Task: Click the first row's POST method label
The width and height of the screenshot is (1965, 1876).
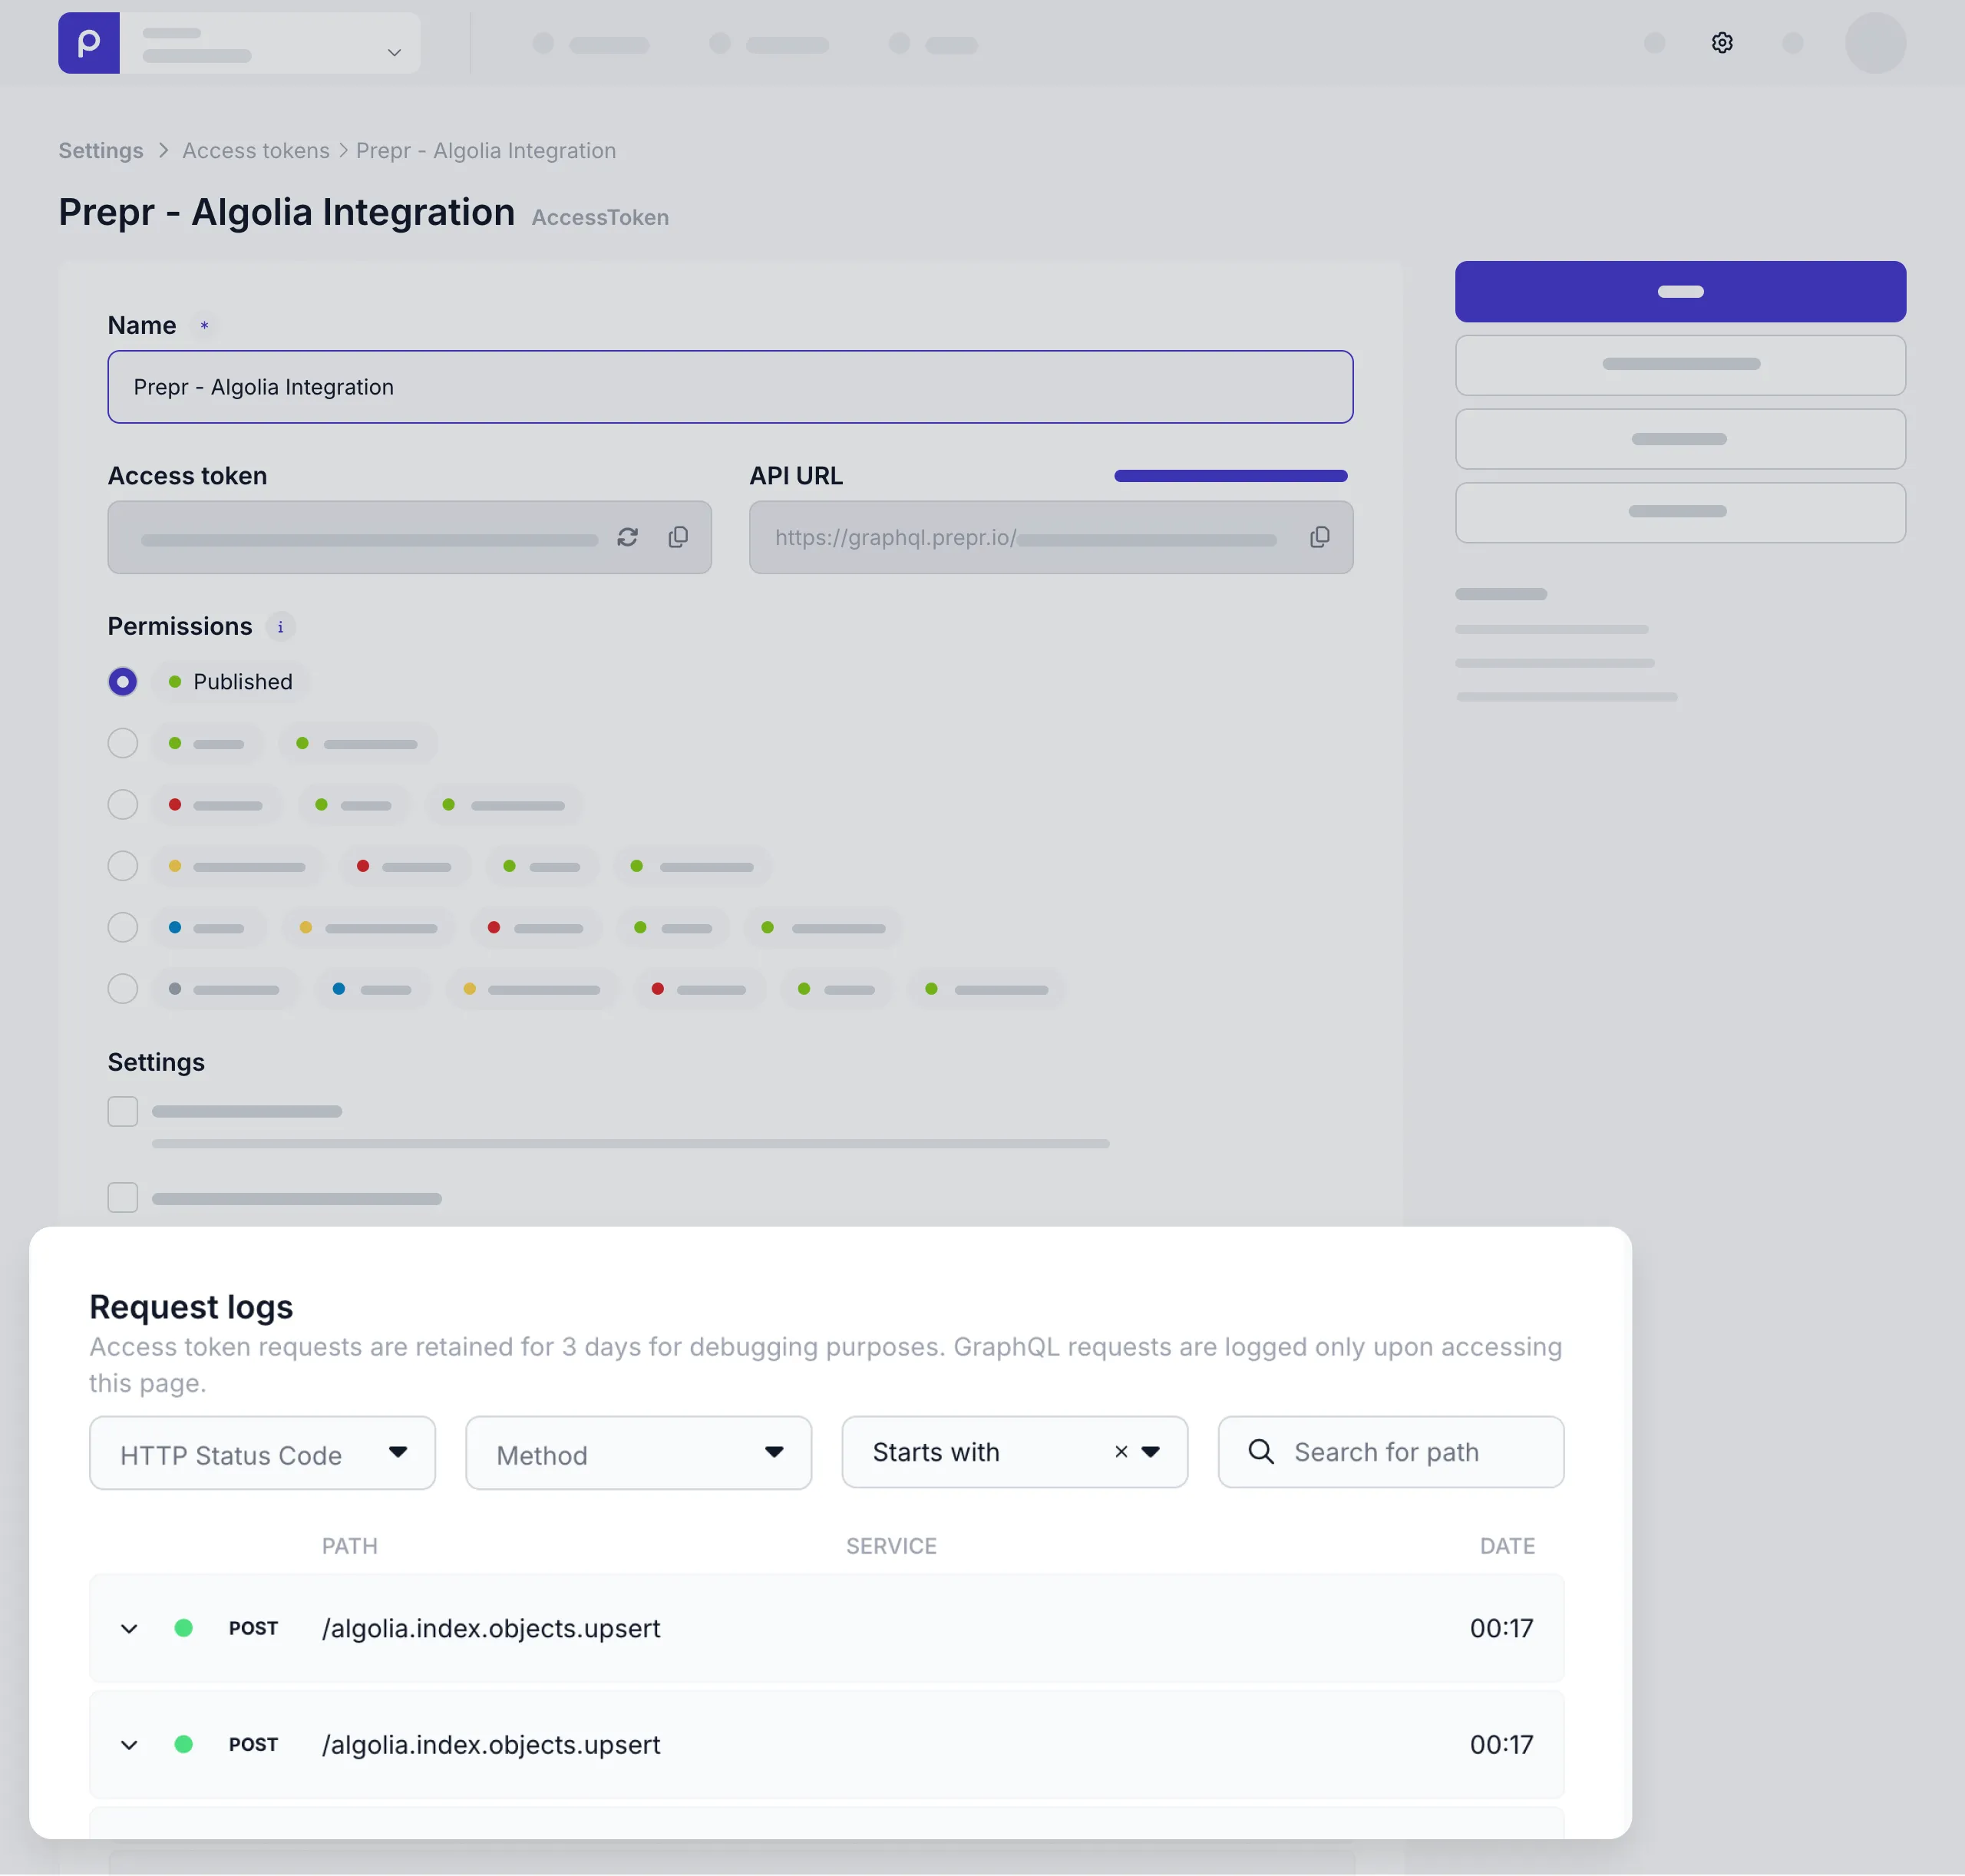Action: pyautogui.click(x=253, y=1628)
